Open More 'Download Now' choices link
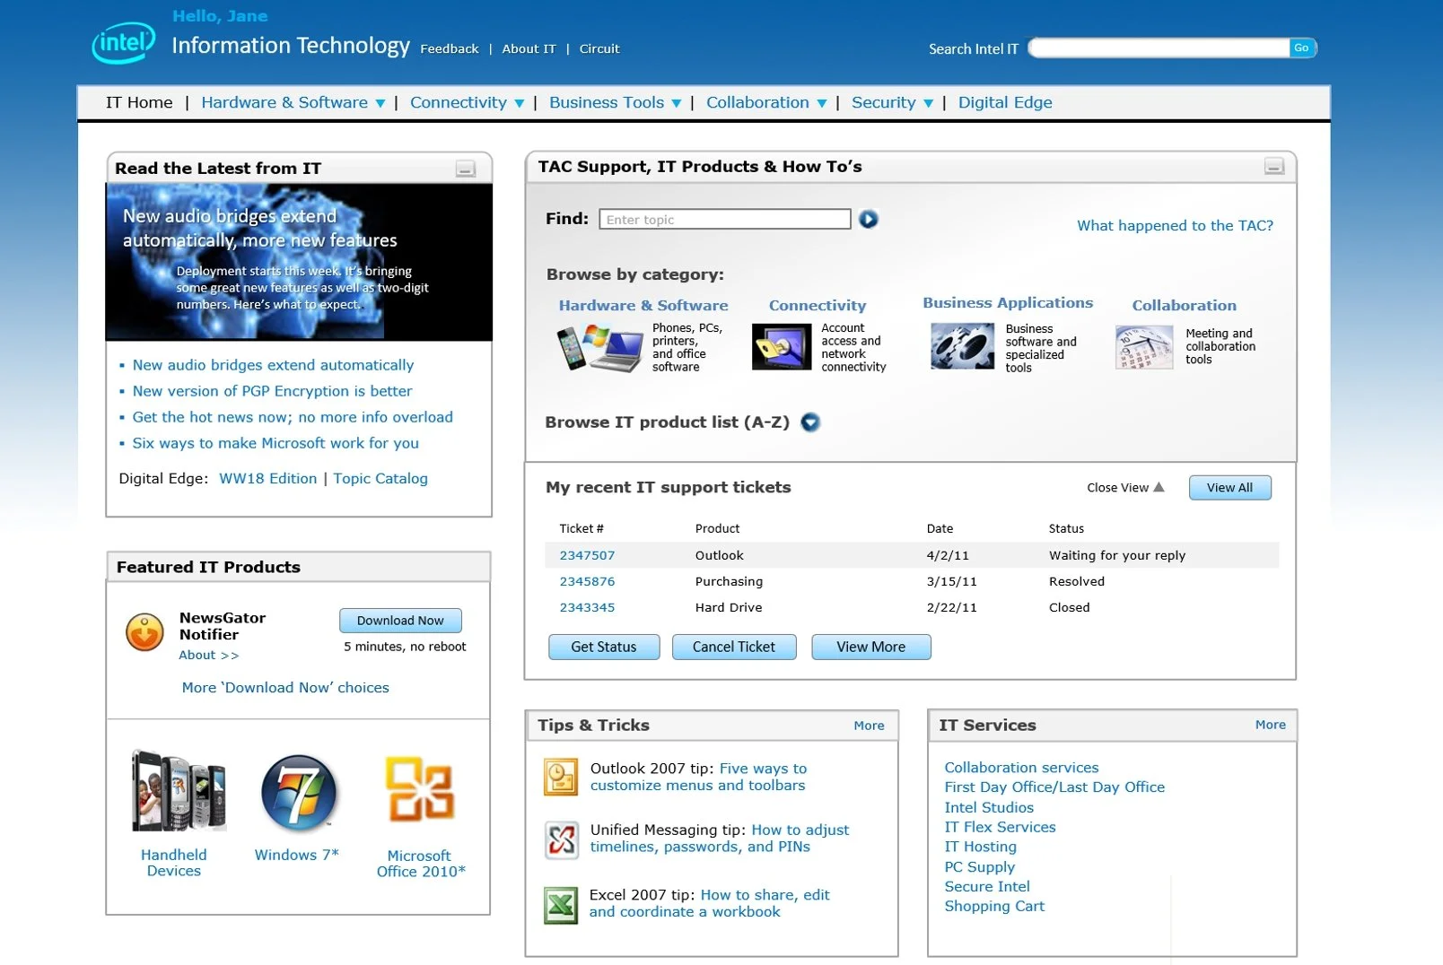Screen dimensions: 1443x965 pos(285,688)
